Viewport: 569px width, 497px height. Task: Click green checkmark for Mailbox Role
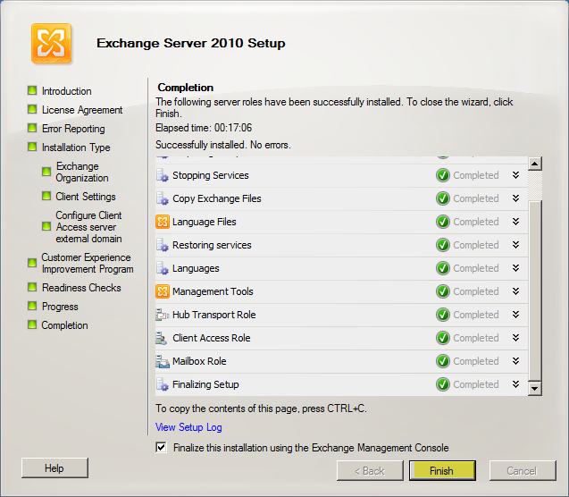point(443,361)
